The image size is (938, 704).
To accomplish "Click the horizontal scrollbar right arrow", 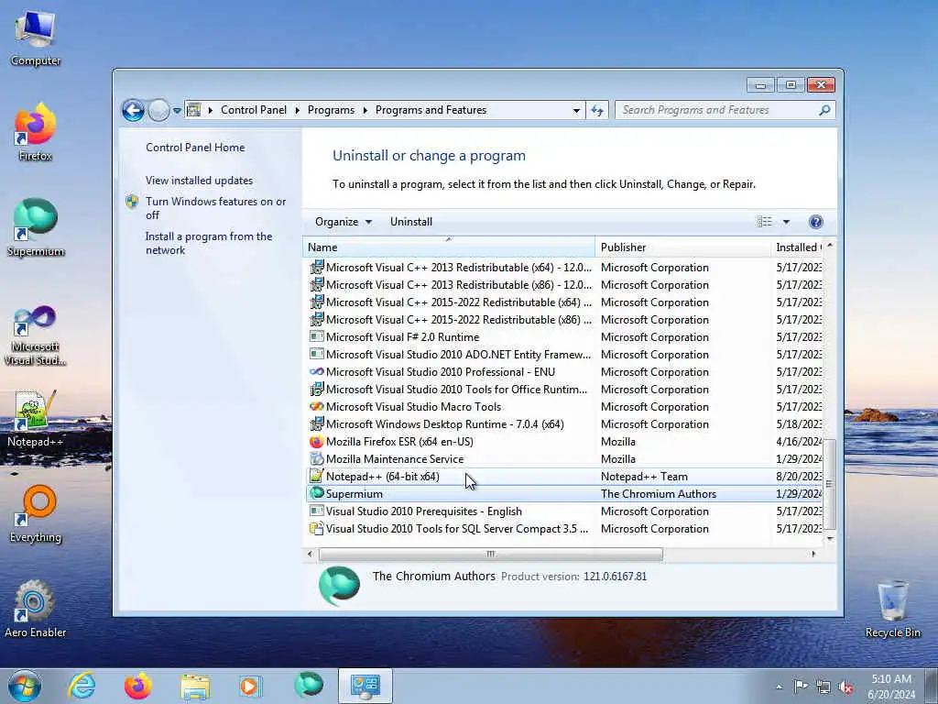I will click(x=813, y=555).
